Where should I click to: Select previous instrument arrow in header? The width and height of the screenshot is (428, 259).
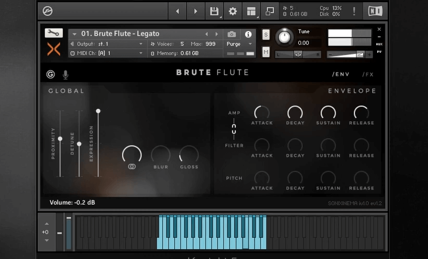coord(207,34)
